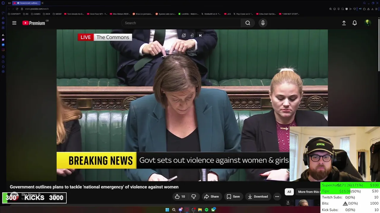
Task: Open JCS bookmark
Action: click(x=227, y=14)
